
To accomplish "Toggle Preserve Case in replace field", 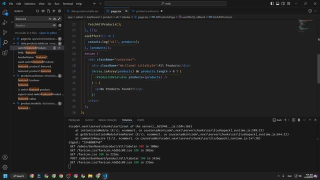I will click(54, 25).
